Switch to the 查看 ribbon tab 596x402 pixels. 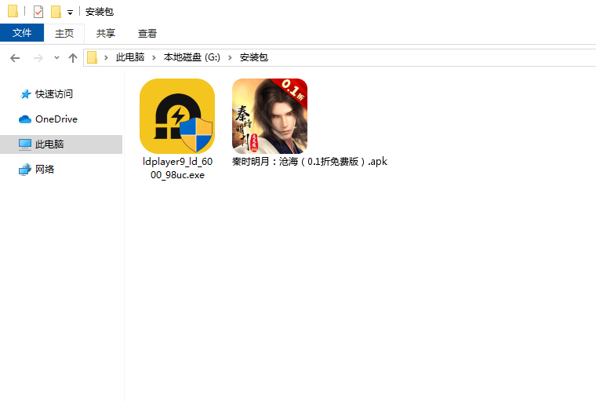tap(147, 33)
